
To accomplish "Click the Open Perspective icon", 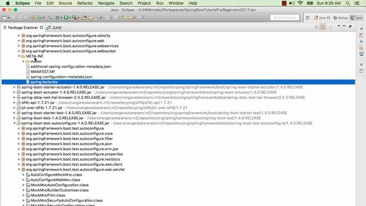I will [308, 18].
